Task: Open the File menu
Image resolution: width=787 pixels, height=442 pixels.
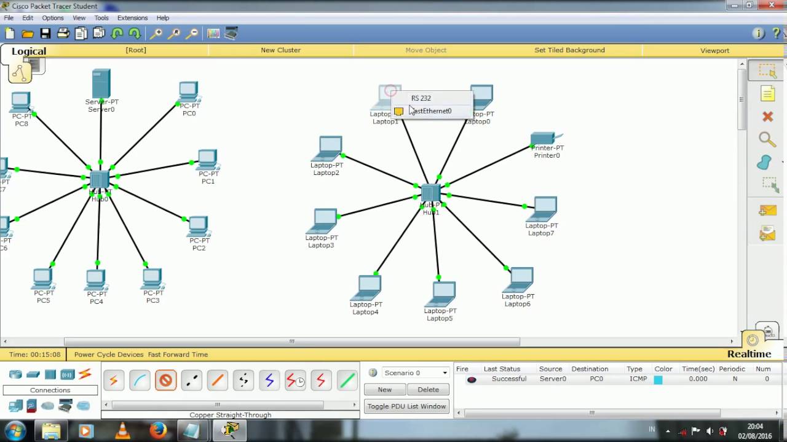Action: pos(9,18)
